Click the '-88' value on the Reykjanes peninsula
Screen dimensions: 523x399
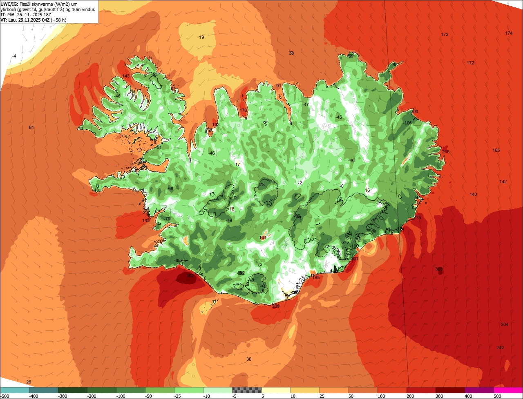tap(177, 260)
